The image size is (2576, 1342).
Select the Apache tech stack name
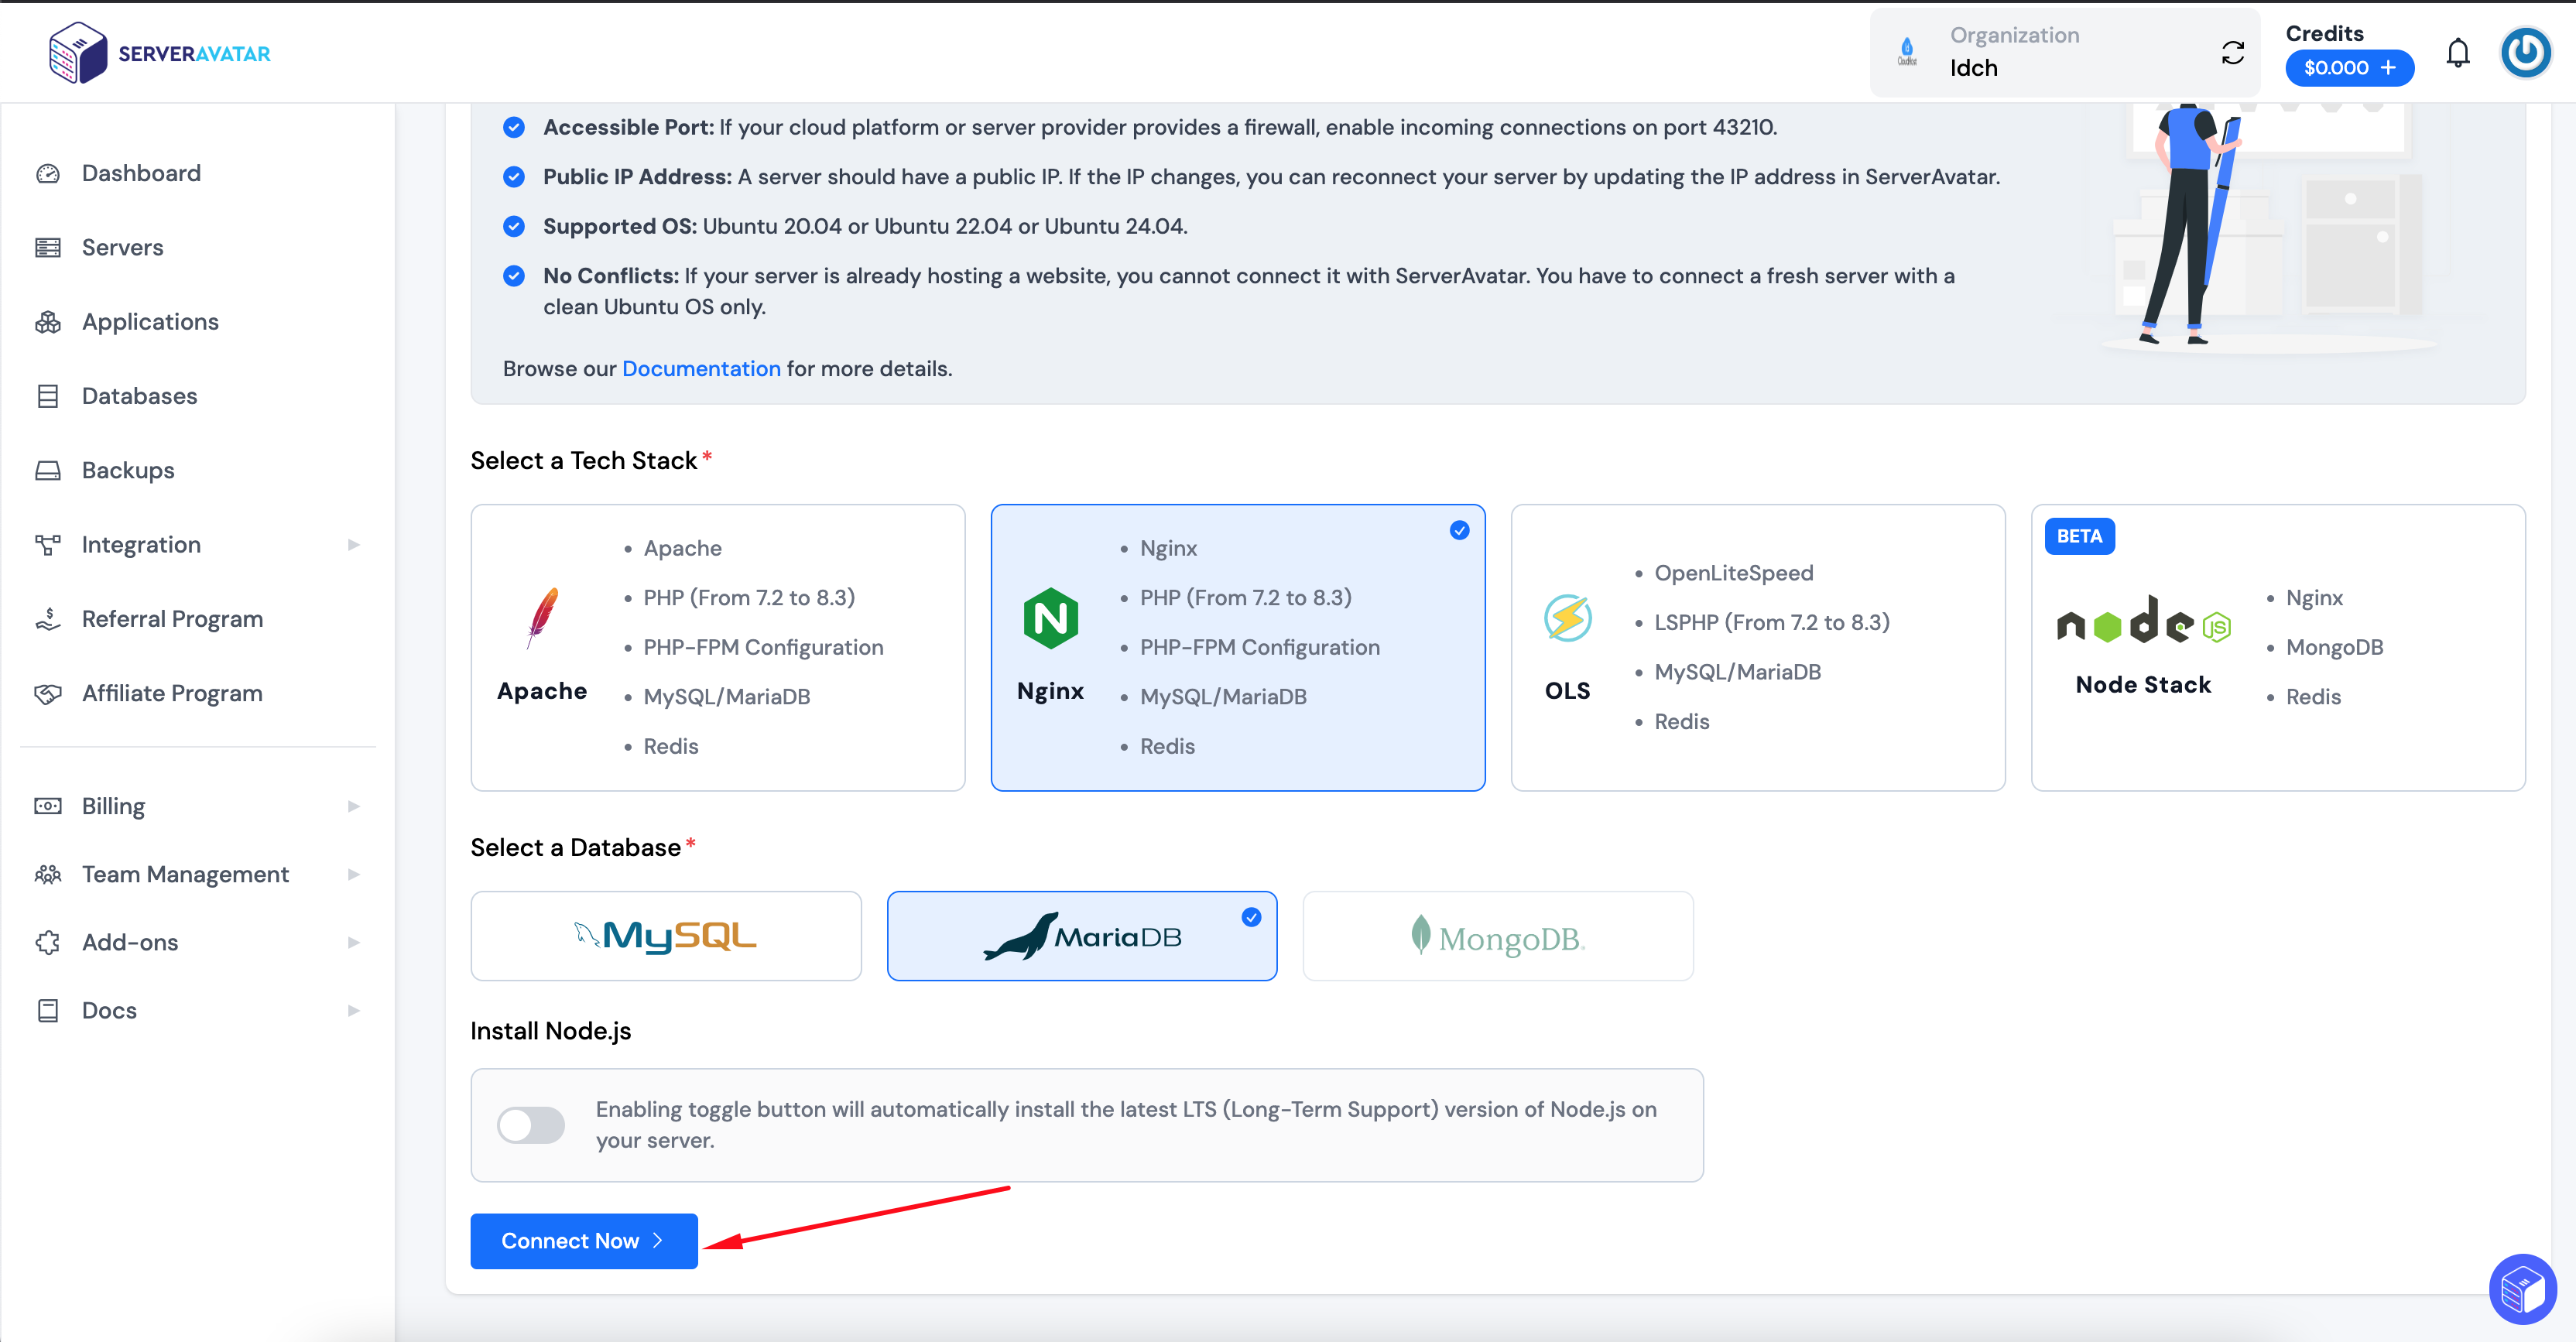[x=542, y=691]
